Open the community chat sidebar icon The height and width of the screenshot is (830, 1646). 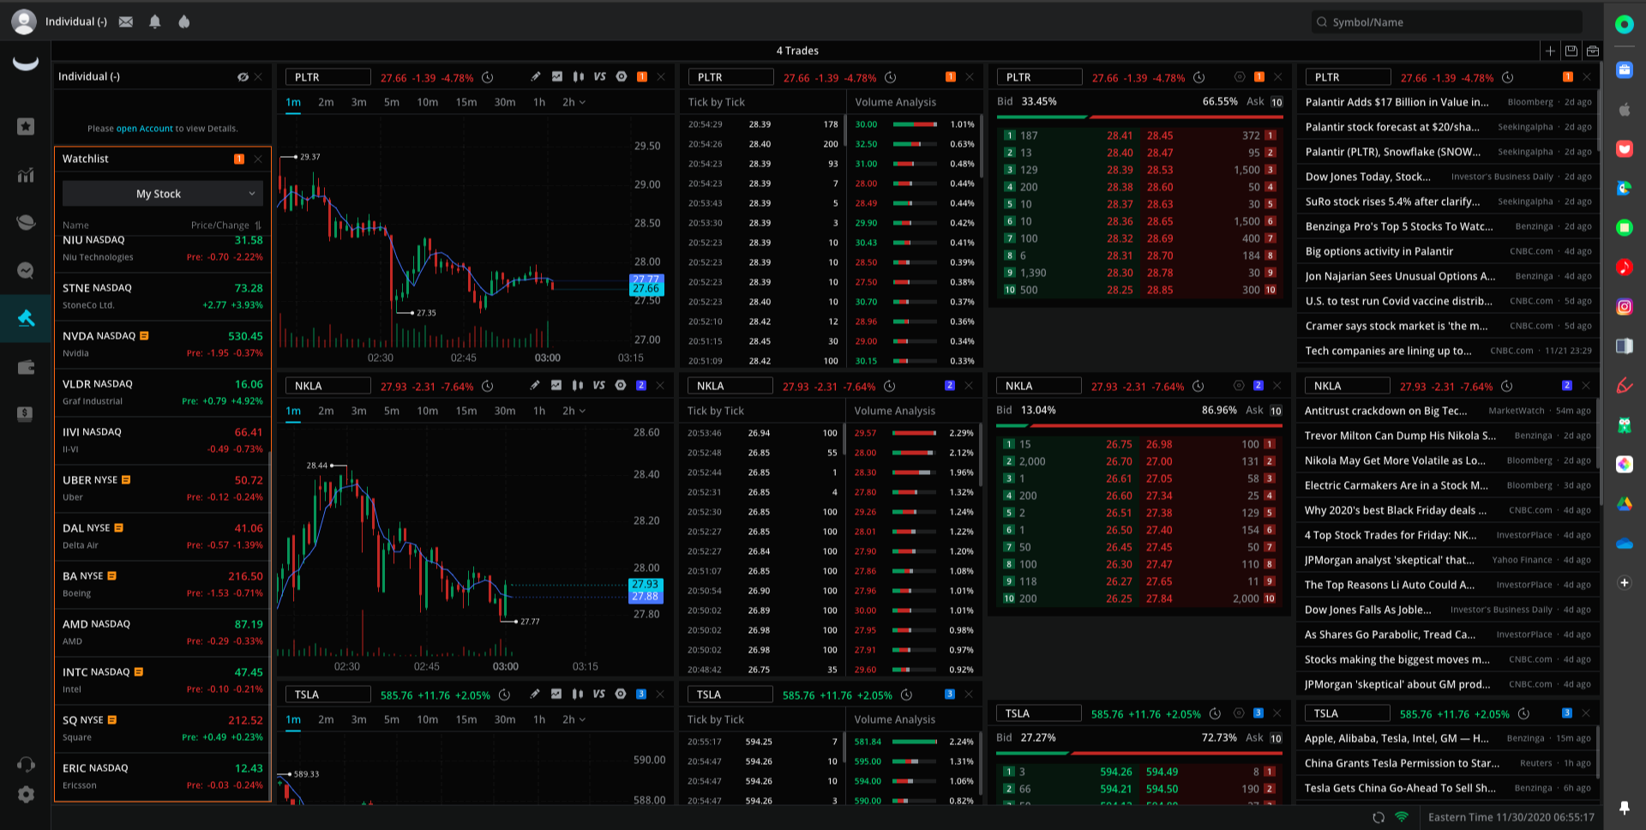(x=26, y=270)
